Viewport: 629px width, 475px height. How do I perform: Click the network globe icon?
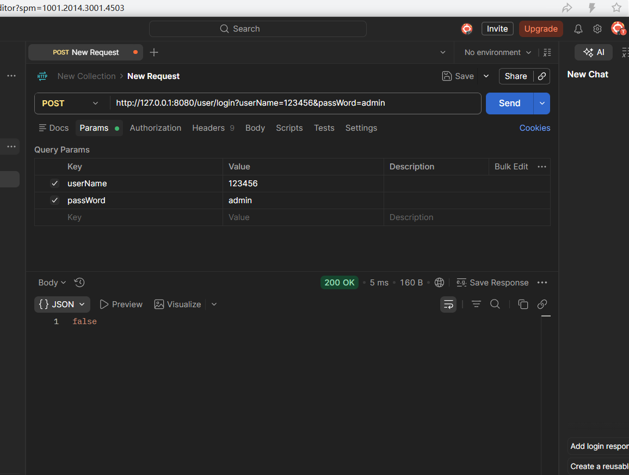(439, 283)
